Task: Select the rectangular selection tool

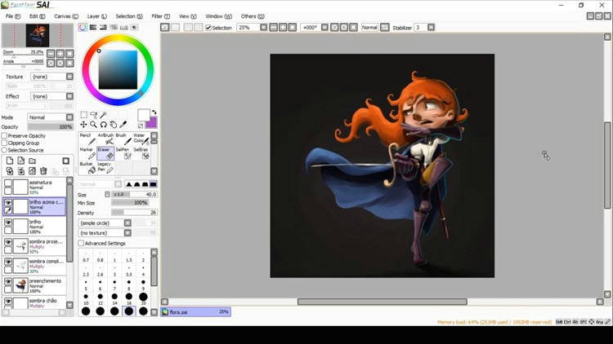Action: (x=83, y=115)
